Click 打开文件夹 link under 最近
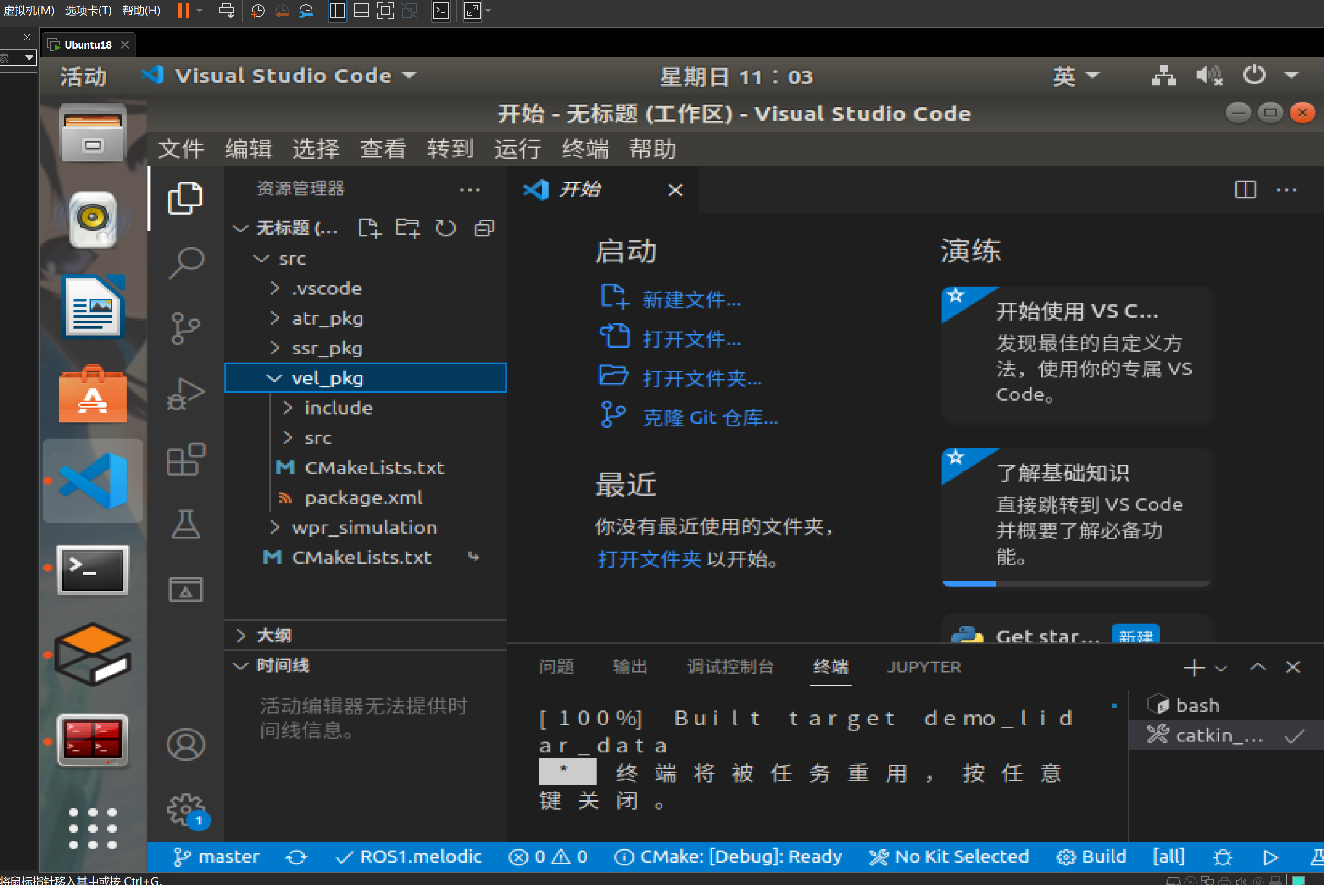This screenshot has width=1324, height=885. click(x=649, y=559)
